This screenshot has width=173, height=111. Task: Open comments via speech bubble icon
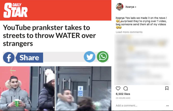tap(126, 88)
